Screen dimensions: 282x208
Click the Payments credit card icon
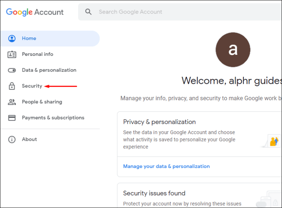tap(12, 118)
